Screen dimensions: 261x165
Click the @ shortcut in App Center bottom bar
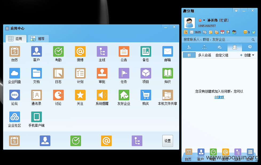106,141
